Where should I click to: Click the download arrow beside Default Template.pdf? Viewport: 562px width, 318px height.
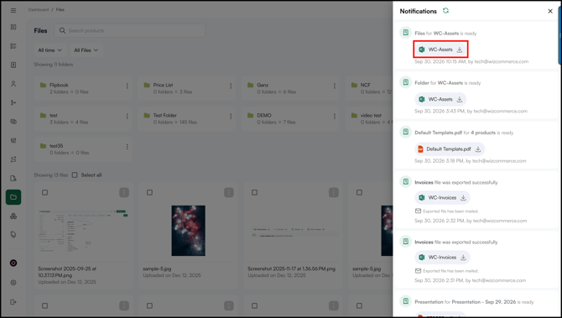click(x=478, y=149)
